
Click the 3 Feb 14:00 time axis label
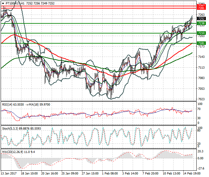(x=130, y=174)
